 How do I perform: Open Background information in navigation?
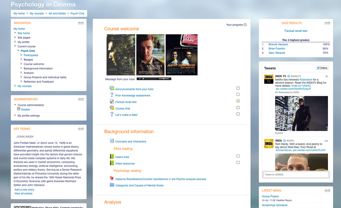coord(38,68)
